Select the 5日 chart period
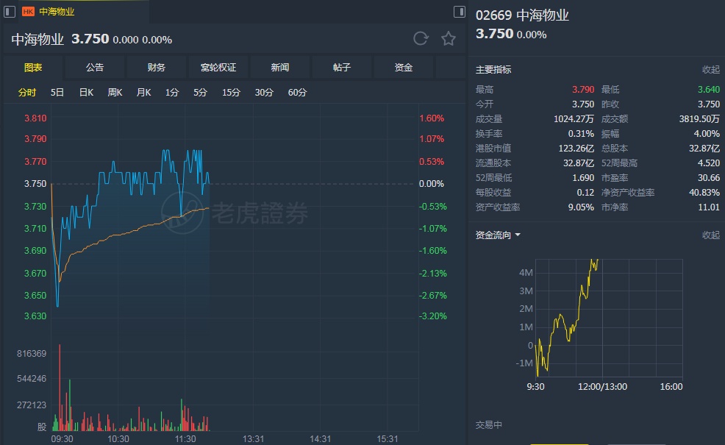Image resolution: width=725 pixels, height=445 pixels. click(57, 93)
